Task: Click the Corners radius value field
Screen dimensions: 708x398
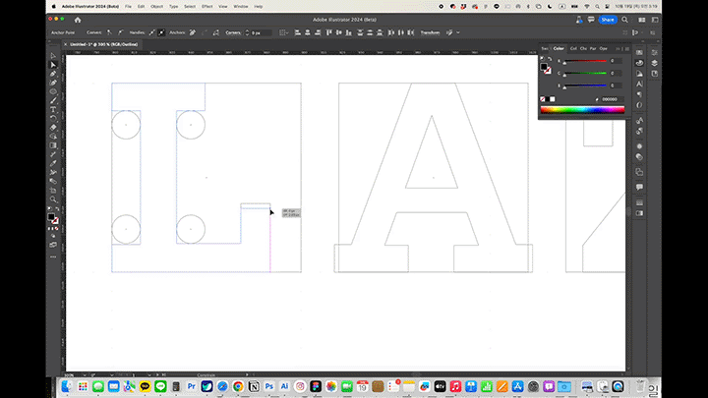Action: 261,32
